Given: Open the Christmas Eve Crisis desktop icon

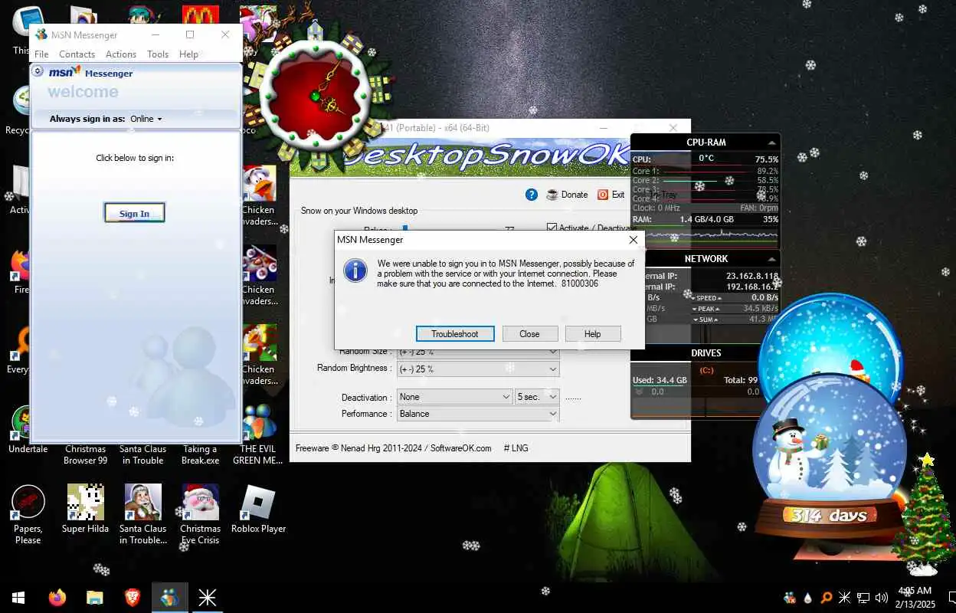Looking at the screenshot, I should tap(200, 514).
